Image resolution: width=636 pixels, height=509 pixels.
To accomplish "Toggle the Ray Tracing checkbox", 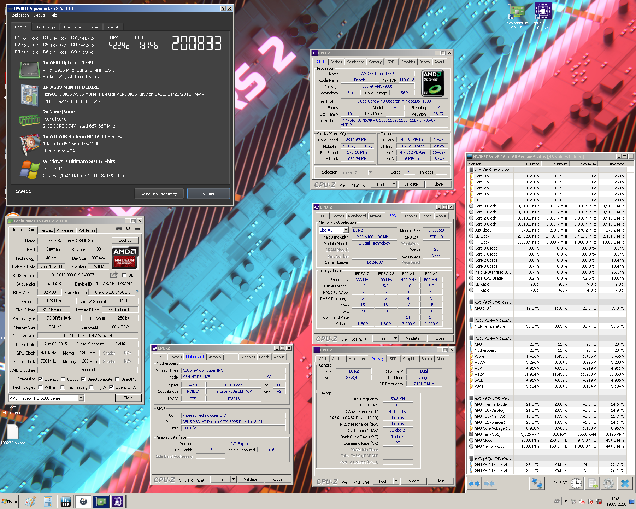I will point(63,387).
